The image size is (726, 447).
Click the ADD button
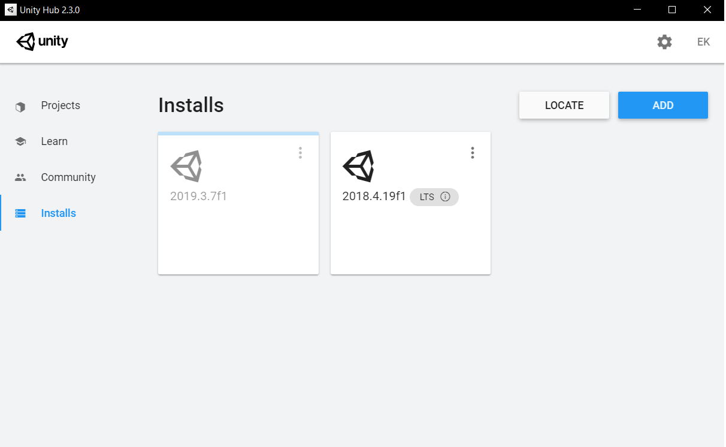pos(663,105)
